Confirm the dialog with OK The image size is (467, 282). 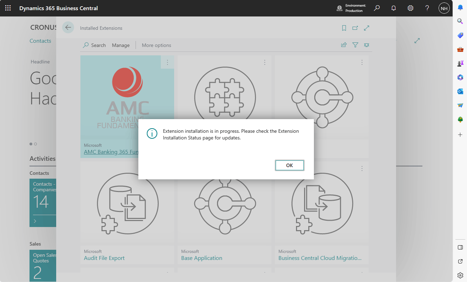point(289,165)
